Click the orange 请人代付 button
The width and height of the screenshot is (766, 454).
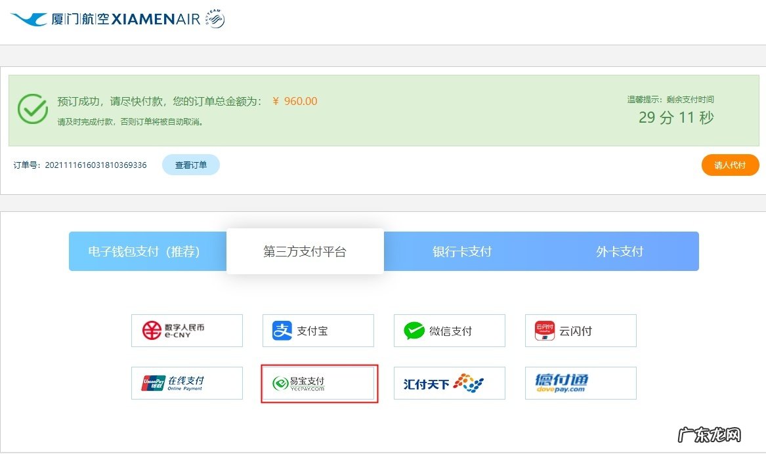(730, 165)
